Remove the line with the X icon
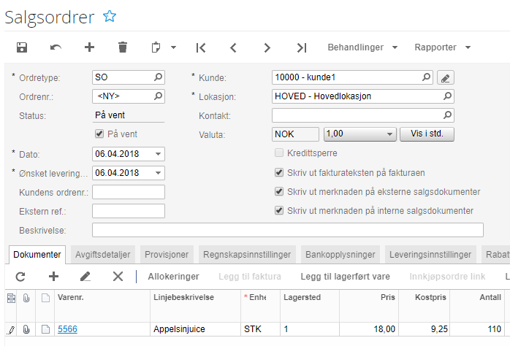Viewport: 510px width, 346px height. tap(118, 277)
